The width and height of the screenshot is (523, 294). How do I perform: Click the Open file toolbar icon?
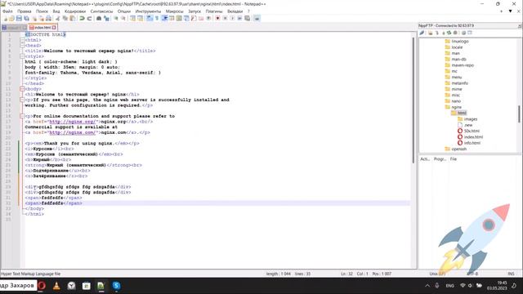[x=11, y=18]
